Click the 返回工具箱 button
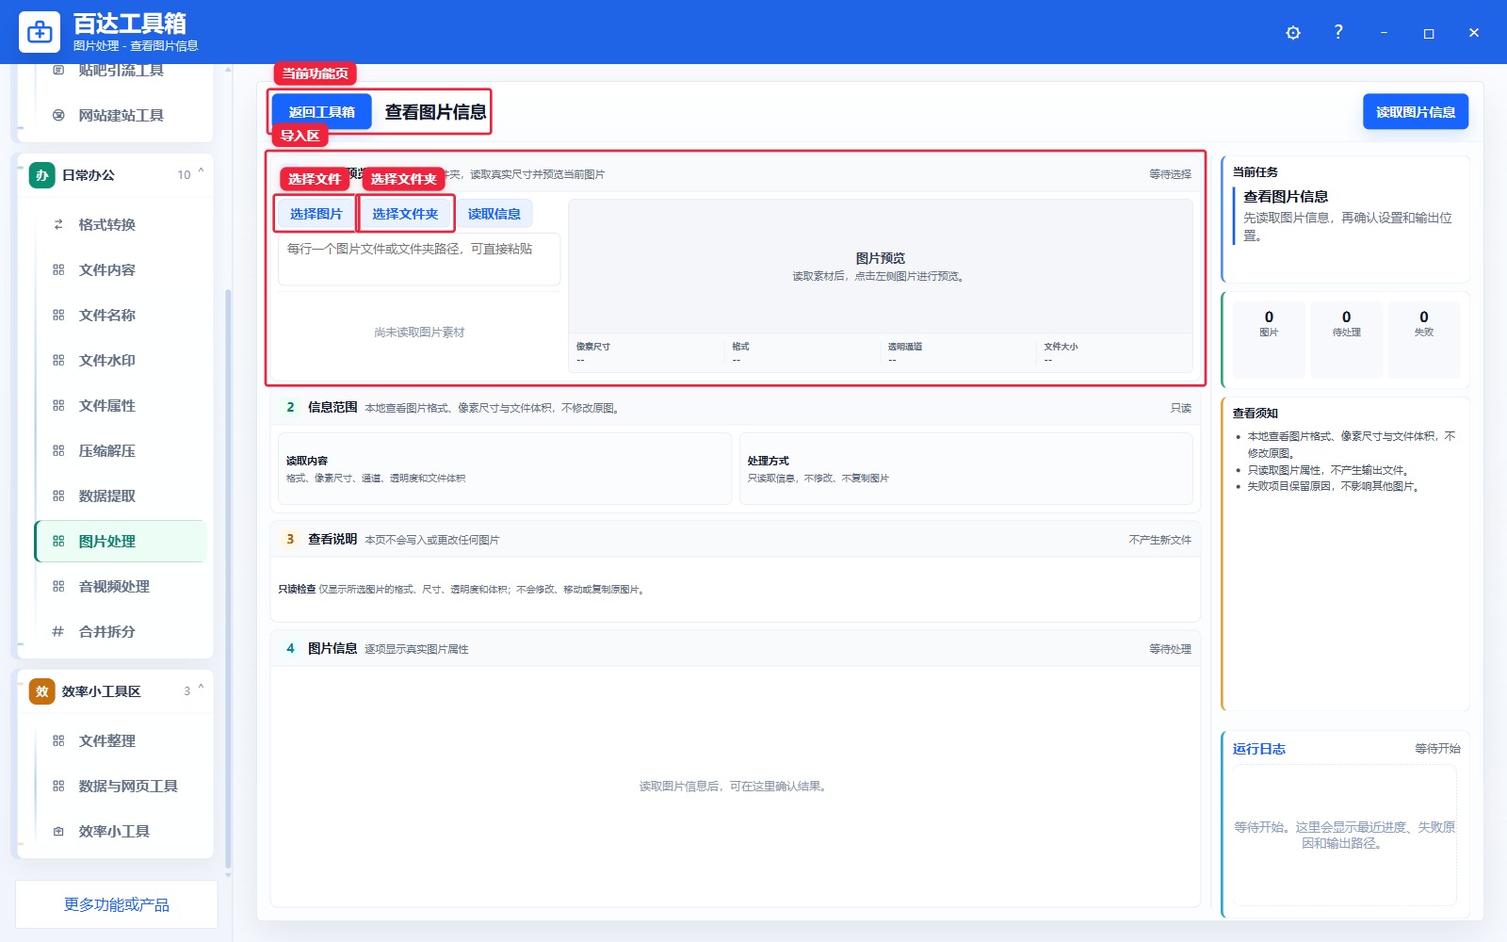The width and height of the screenshot is (1507, 942). (322, 112)
